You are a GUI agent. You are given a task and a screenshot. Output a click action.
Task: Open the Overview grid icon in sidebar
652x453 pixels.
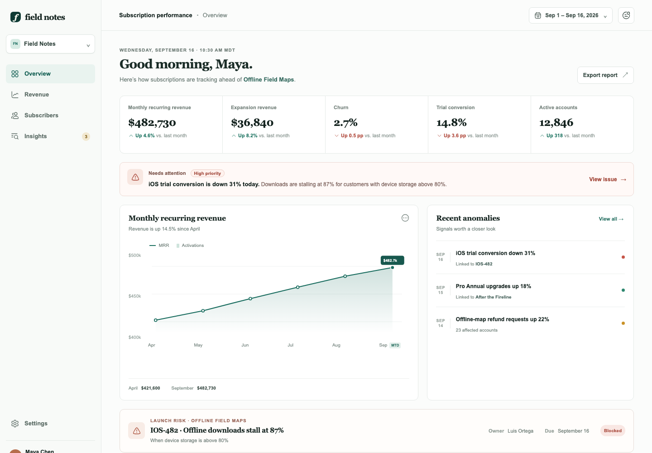coord(15,74)
